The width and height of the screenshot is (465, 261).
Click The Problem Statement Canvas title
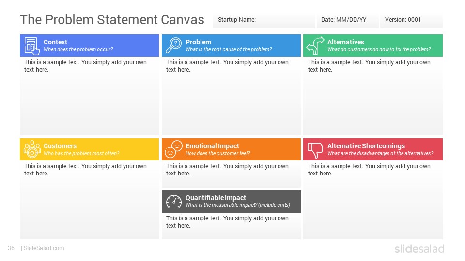[112, 20]
